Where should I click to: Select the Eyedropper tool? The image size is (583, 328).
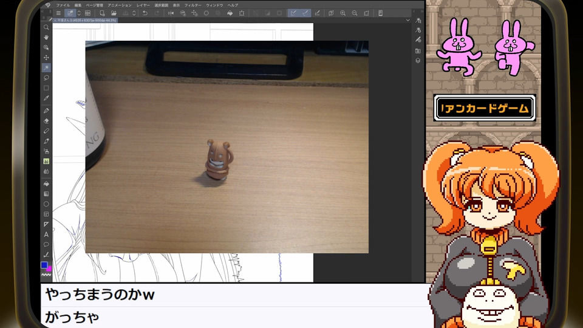tap(46, 98)
